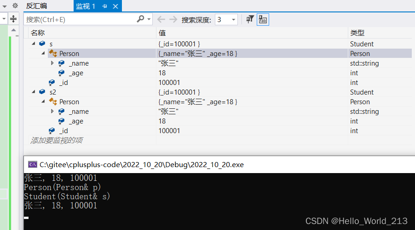
Task: Select the value {_id=100001 } of s
Action: [179, 44]
